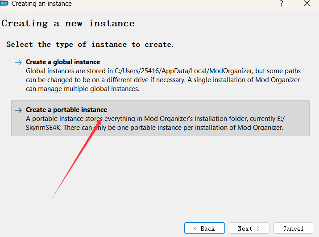Viewport: 319px width, 237px height.
Task: Click the left chevron on Back button
Action: point(195,229)
